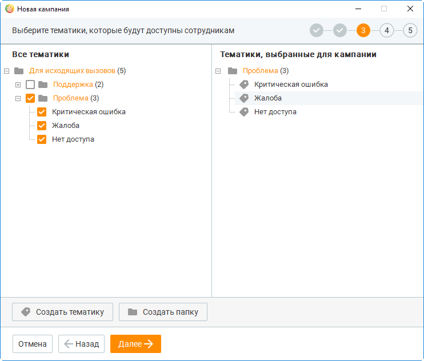Image resolution: width=424 pixels, height=361 pixels.
Task: Select 'Проблема (3)' label in all topics
Action: pyautogui.click(x=76, y=98)
